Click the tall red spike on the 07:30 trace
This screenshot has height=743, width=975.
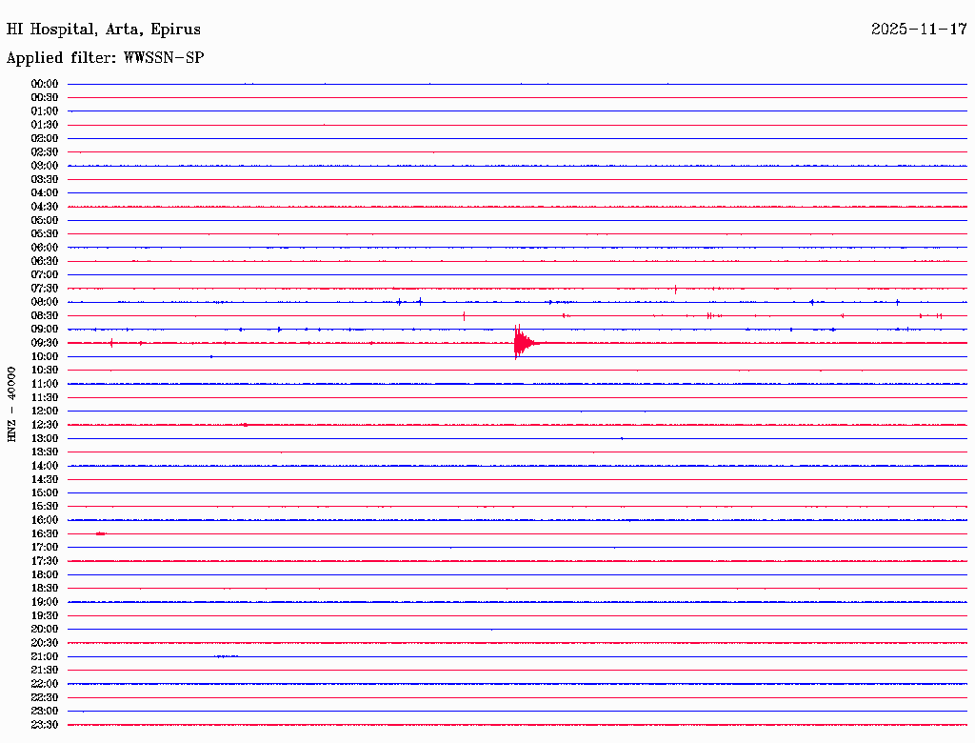point(675,288)
